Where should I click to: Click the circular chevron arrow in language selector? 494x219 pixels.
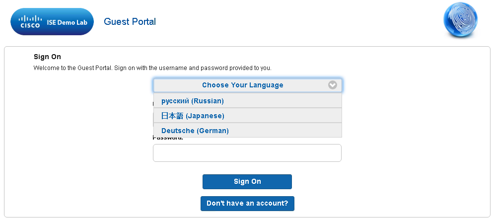[333, 85]
